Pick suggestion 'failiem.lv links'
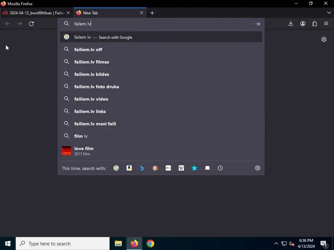Viewport: 334px width, 250px height. [x=161, y=111]
